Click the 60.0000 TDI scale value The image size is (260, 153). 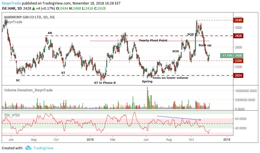pos(241,119)
